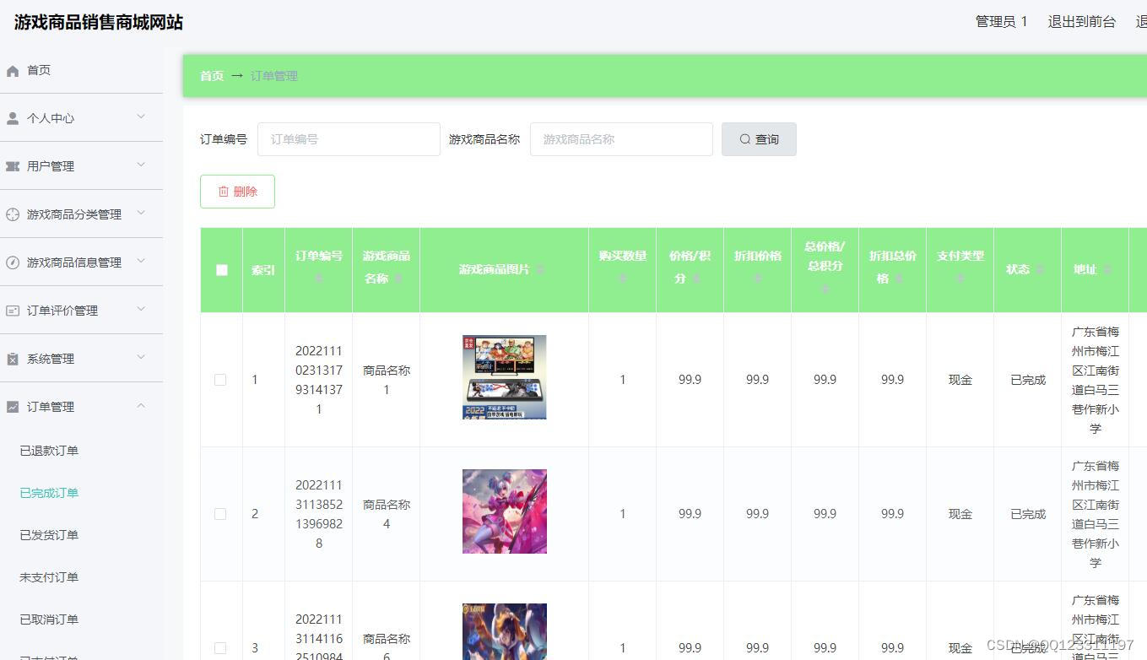Click 退出到前台 link in header
This screenshot has height=660, width=1147.
(1081, 22)
